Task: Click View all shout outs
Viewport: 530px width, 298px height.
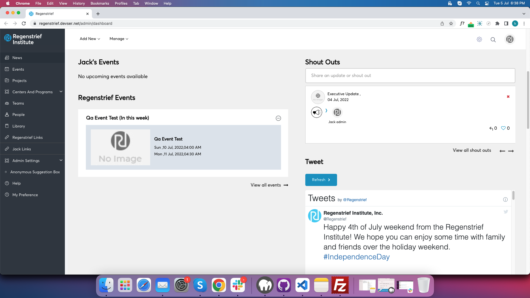Action: (472, 150)
